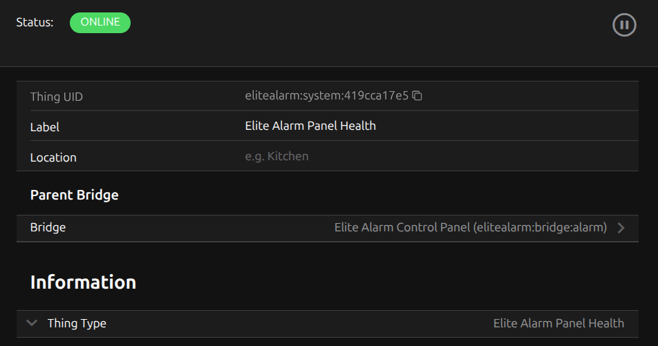Click the 'Parent Bridge' section heading
Screen dimensions: 658x346
(74, 195)
